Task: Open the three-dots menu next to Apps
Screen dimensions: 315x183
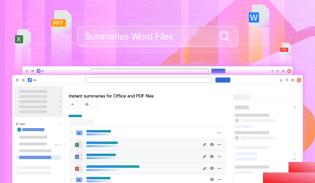Action: 60,124
